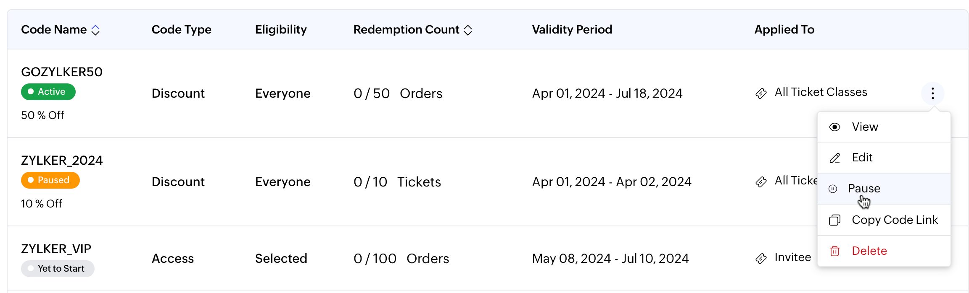Image resolution: width=969 pixels, height=293 pixels.
Task: Choose Delete from the context menu
Action: click(x=869, y=251)
